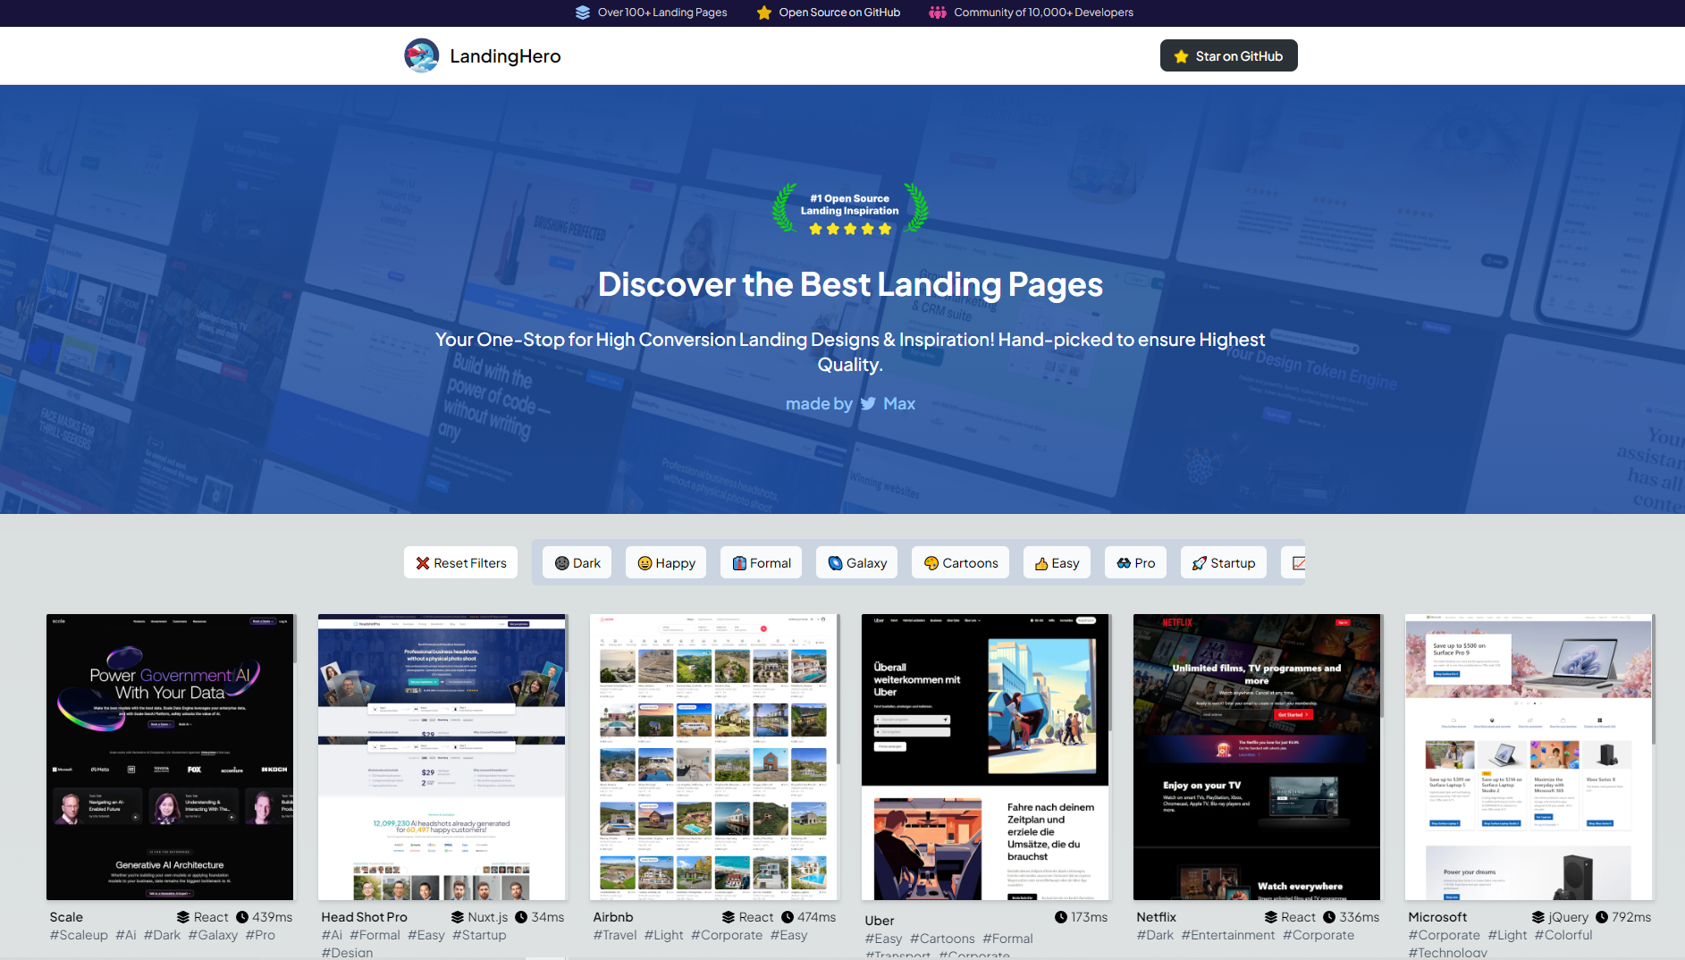Open the Head Shot Pro landing page thumbnail
The height and width of the screenshot is (960, 1685).
pyautogui.click(x=442, y=757)
